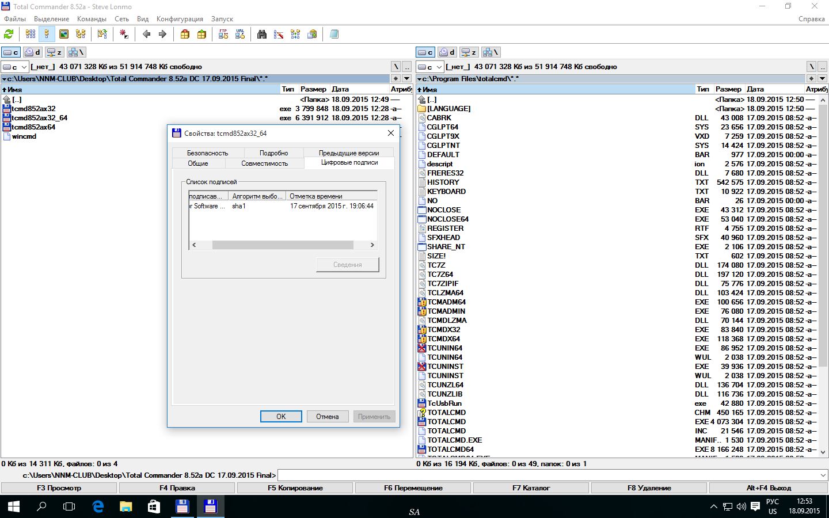This screenshot has width=829, height=518.
Task: Pack files with the archive icon
Action: point(185,35)
